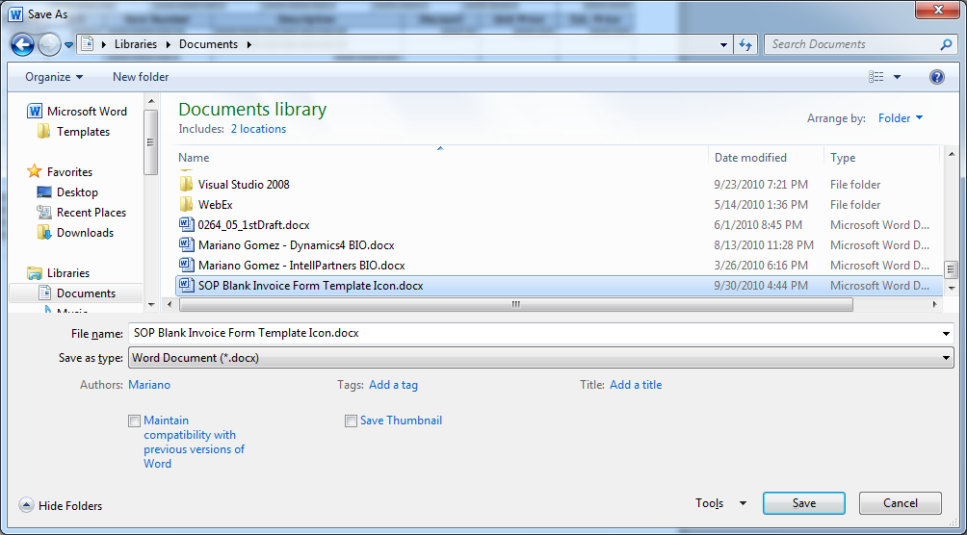Open the view options dropdown arrow
Image resolution: width=967 pixels, height=535 pixels.
[x=897, y=77]
